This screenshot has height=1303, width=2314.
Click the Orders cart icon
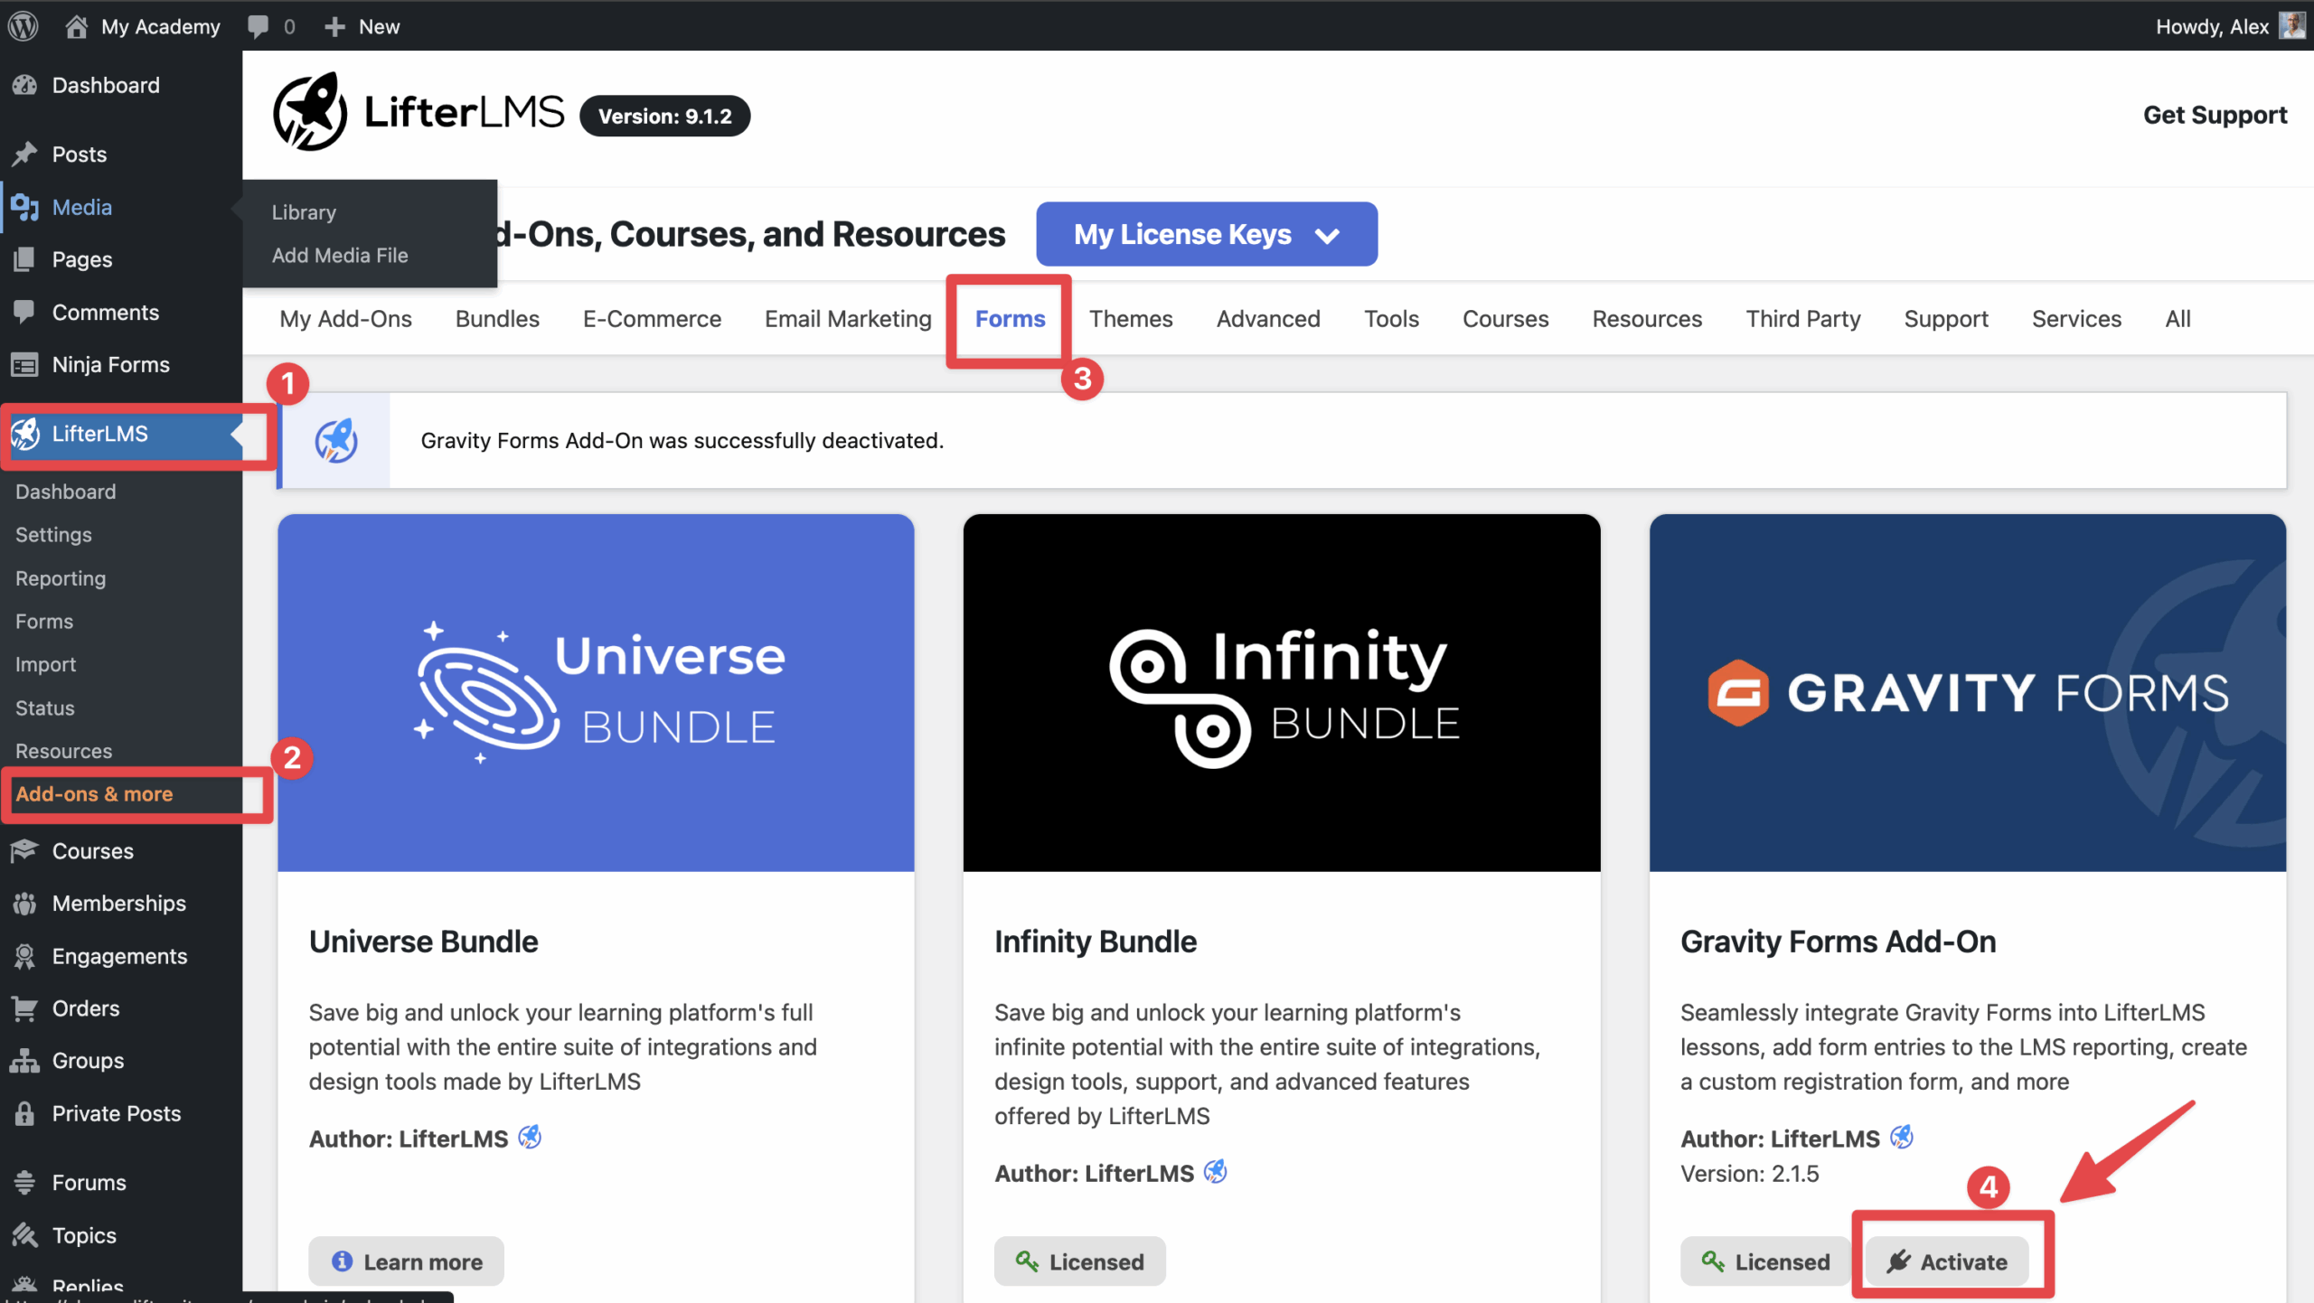click(x=25, y=1008)
